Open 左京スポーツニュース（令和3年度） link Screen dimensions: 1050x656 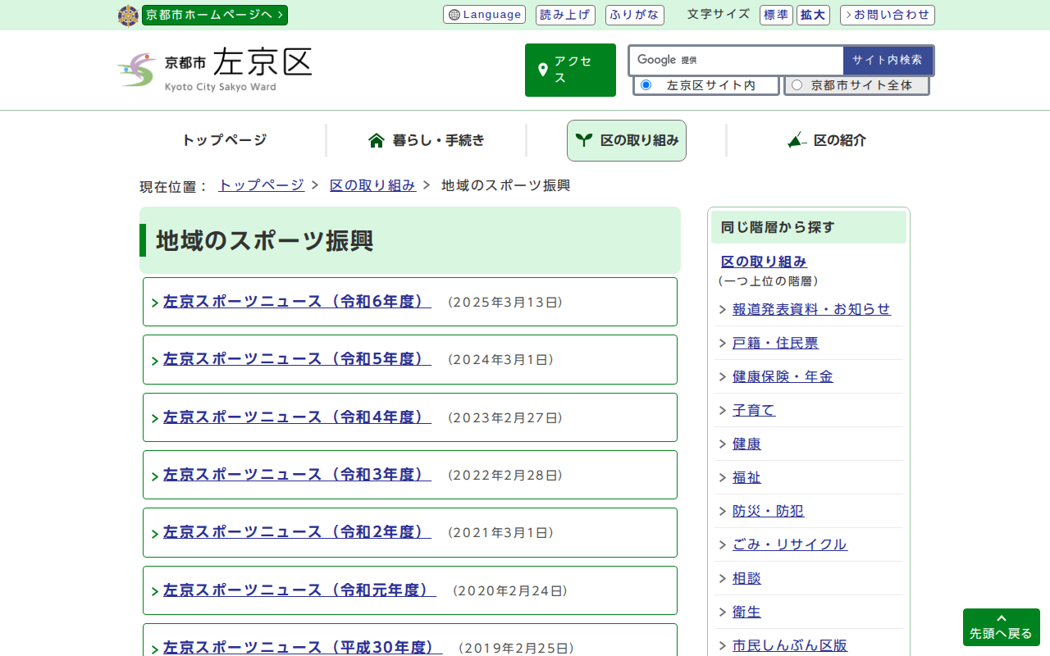[x=297, y=475]
